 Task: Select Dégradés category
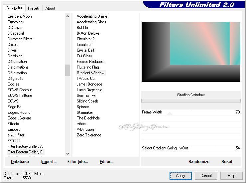pyautogui.click(x=15, y=79)
